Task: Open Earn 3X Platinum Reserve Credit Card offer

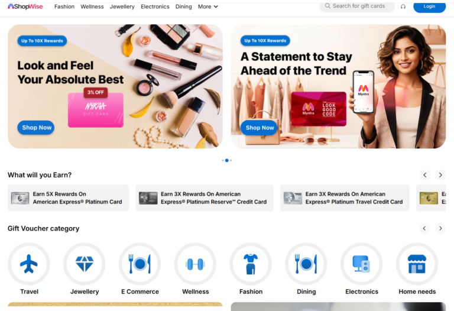Action: 205,198
